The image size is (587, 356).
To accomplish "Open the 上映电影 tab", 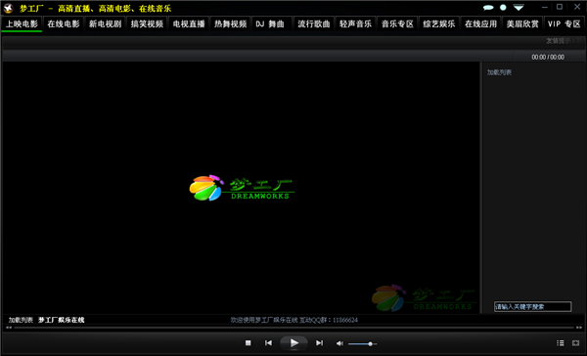I will 22,23.
